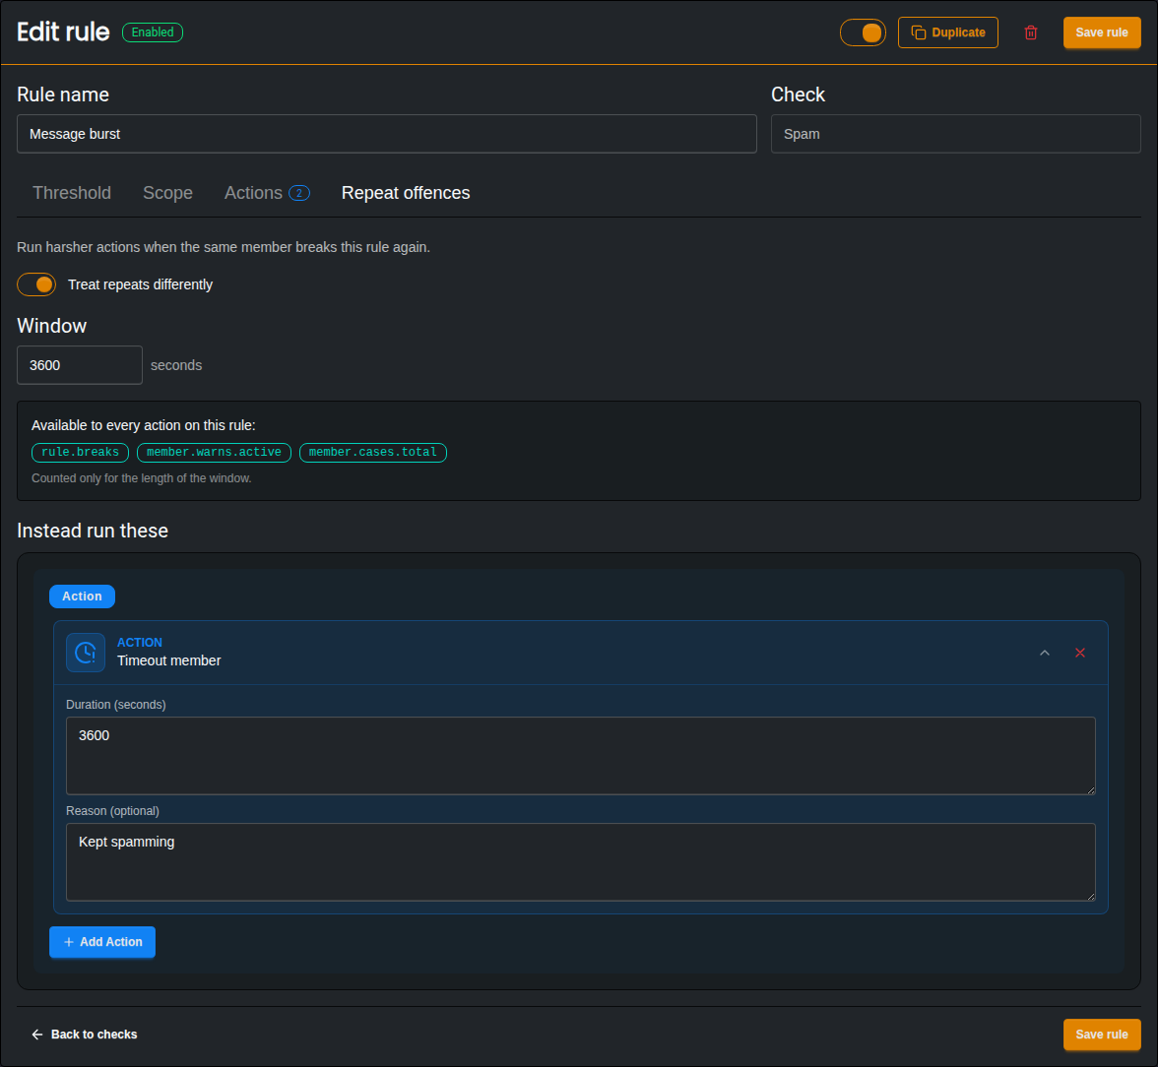Click the Duration seconds text area

coord(581,755)
